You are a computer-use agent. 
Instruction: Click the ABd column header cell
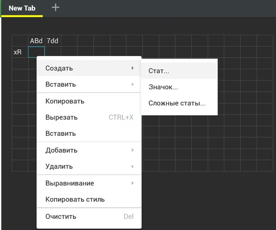(36, 41)
